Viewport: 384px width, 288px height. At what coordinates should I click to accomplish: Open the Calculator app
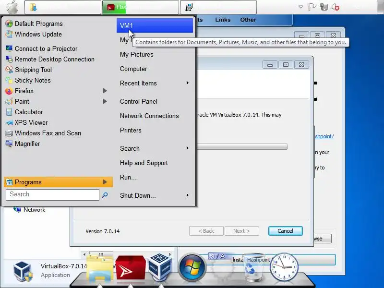pos(29,112)
